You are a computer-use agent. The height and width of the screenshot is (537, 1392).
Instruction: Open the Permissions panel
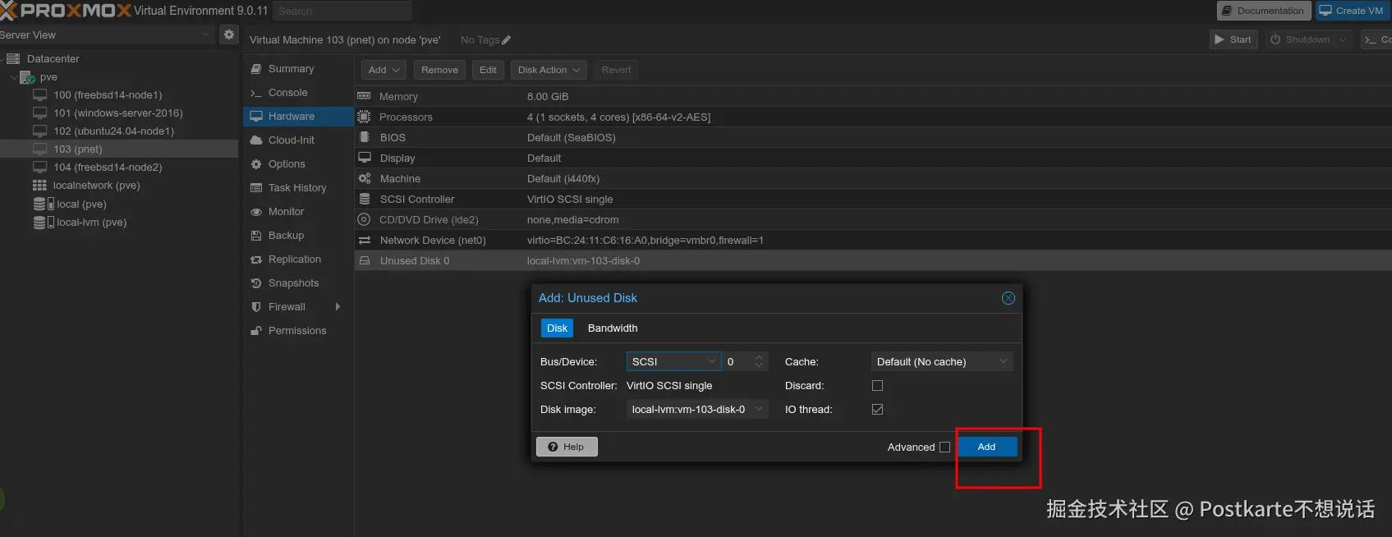pos(297,331)
